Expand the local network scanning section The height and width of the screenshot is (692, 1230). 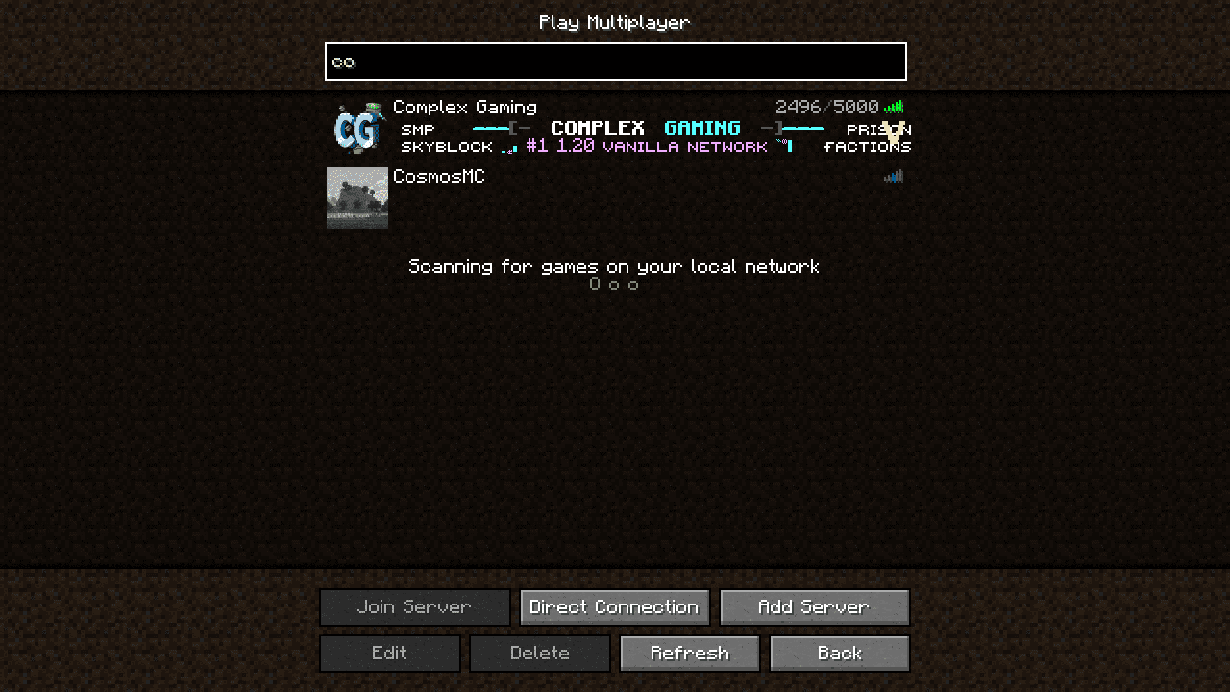tap(614, 267)
